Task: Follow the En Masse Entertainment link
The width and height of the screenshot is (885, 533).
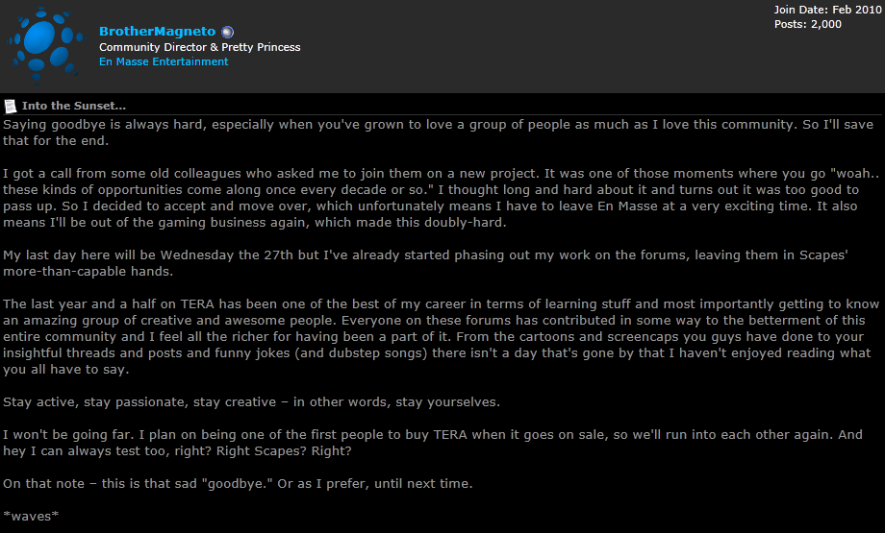Action: tap(164, 61)
